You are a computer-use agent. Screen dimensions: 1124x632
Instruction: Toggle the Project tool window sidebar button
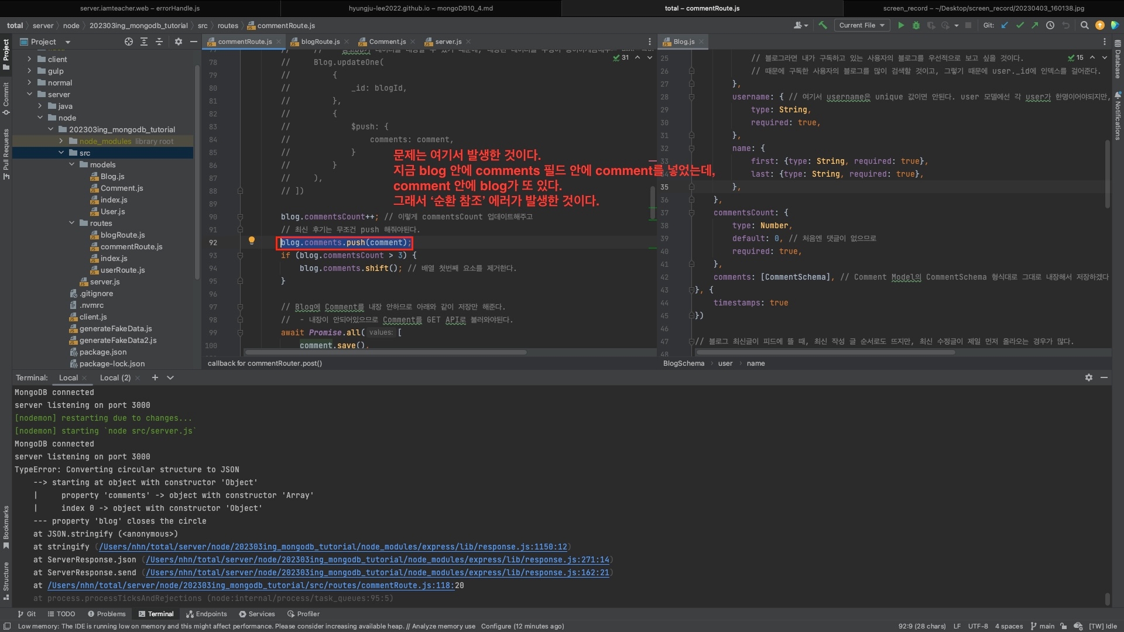point(6,54)
